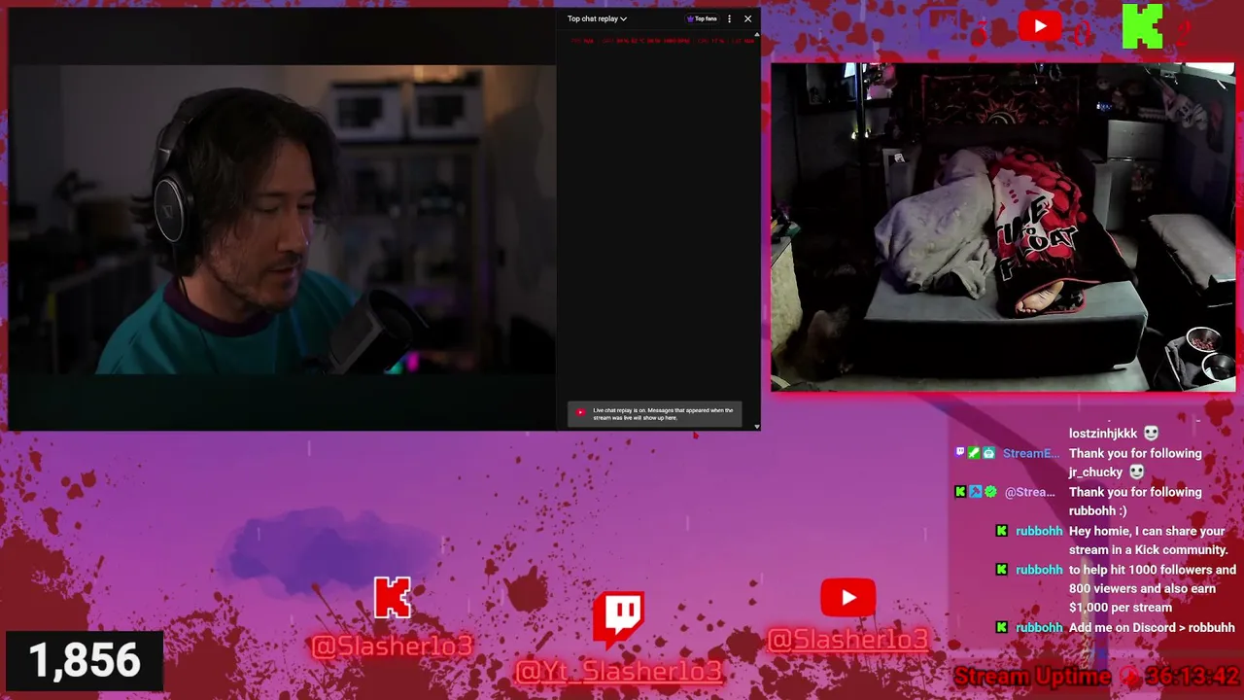Click the Kick badge beside @Strea...
This screenshot has height=700, width=1244.
(x=960, y=492)
